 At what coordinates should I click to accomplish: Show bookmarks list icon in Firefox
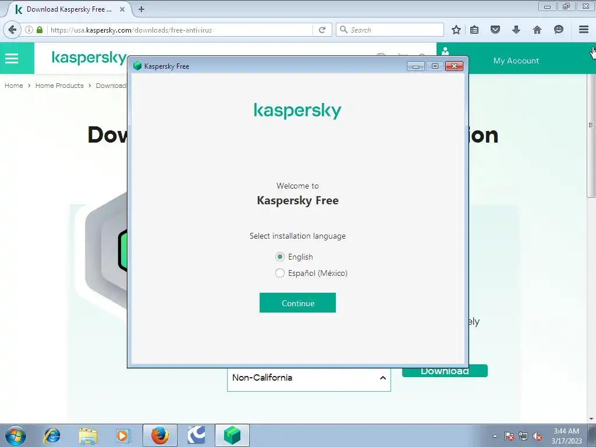tap(474, 30)
